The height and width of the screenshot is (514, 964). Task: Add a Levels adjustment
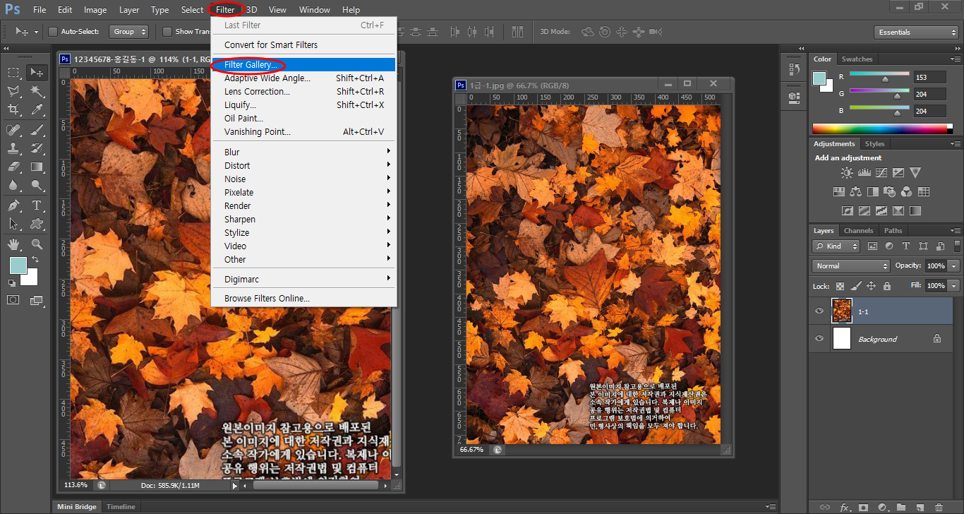click(864, 172)
